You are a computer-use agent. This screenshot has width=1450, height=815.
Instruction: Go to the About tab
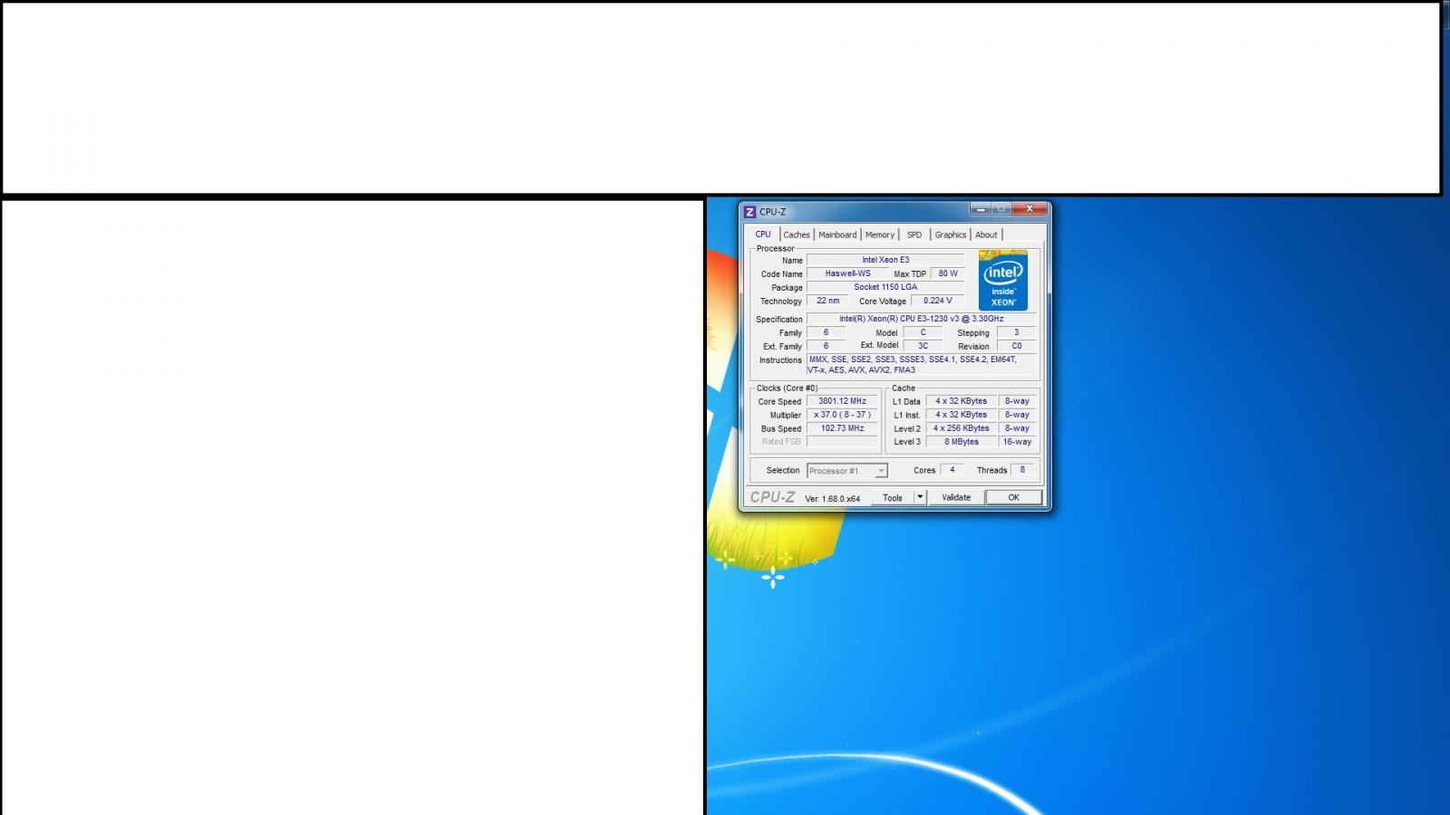[x=986, y=235]
